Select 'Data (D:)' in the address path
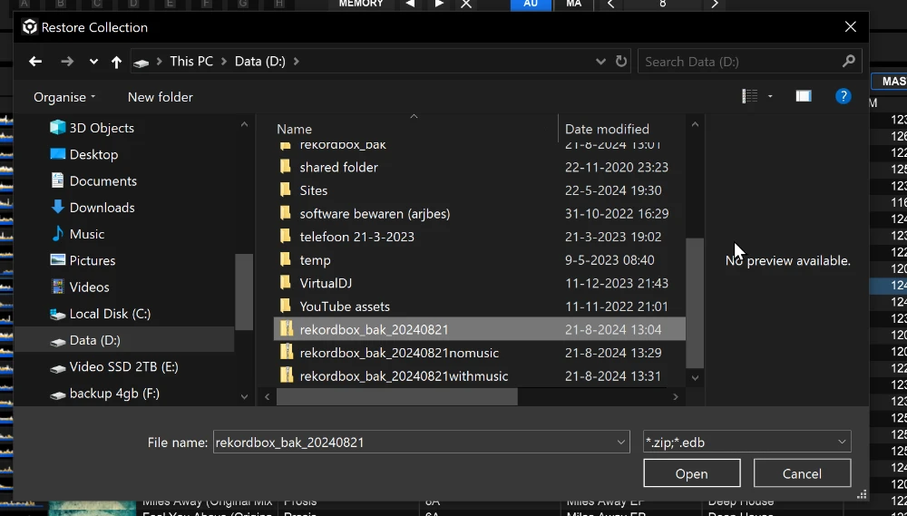 click(x=259, y=62)
